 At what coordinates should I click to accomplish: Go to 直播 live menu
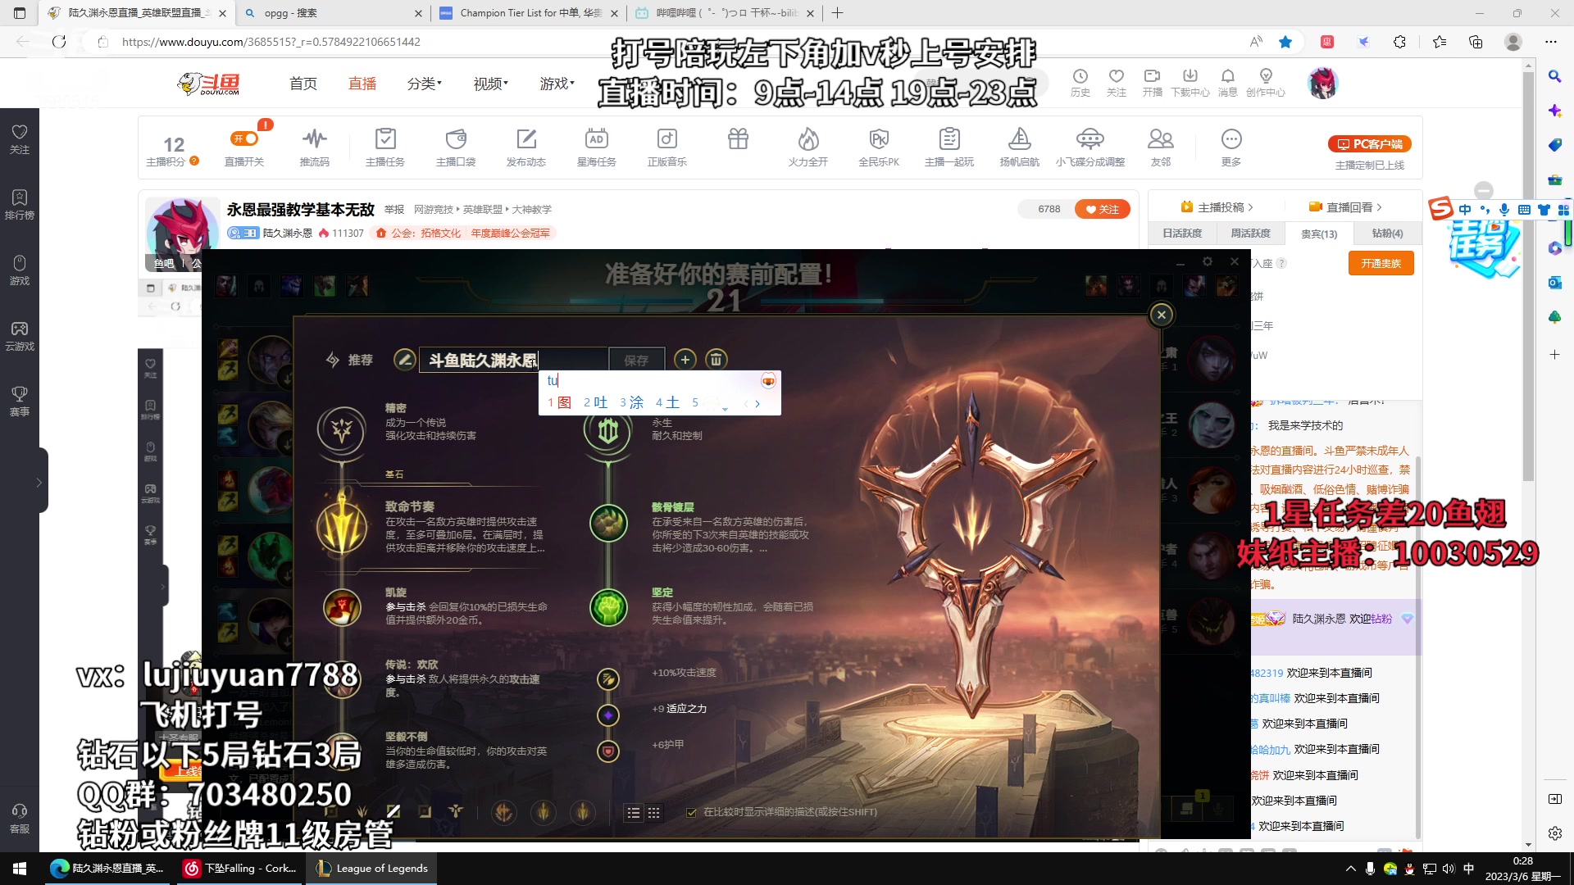(x=362, y=84)
